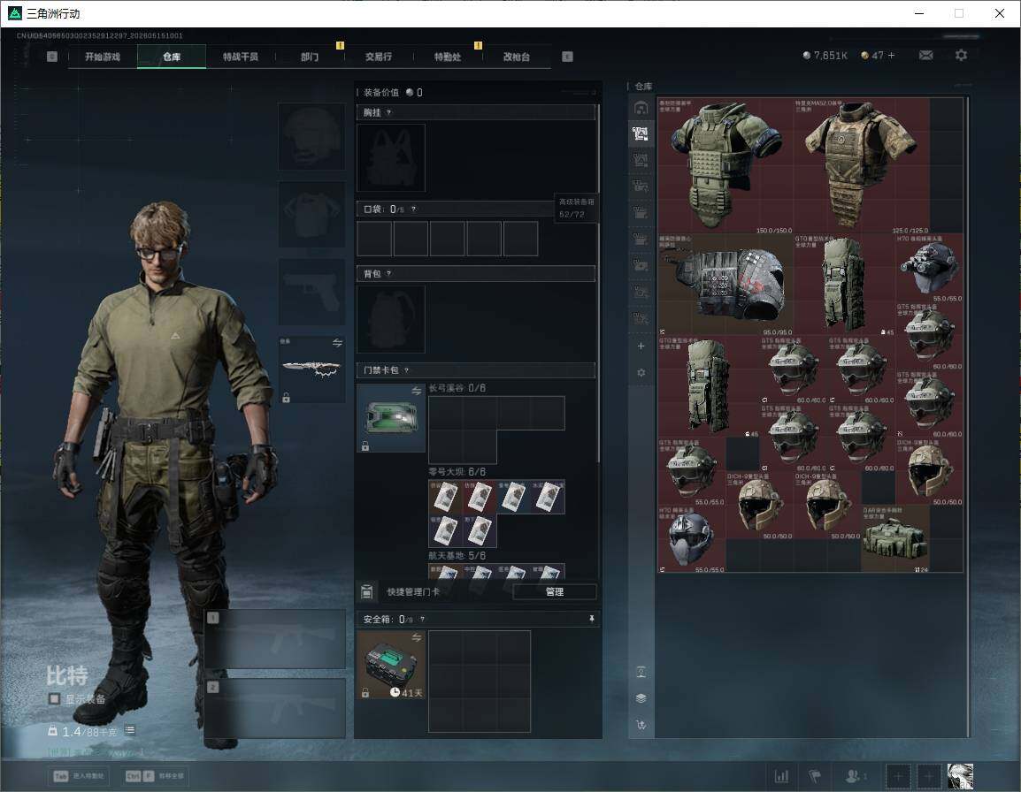The image size is (1021, 792).
Task: Open the 特勤处 tab
Action: (x=448, y=57)
